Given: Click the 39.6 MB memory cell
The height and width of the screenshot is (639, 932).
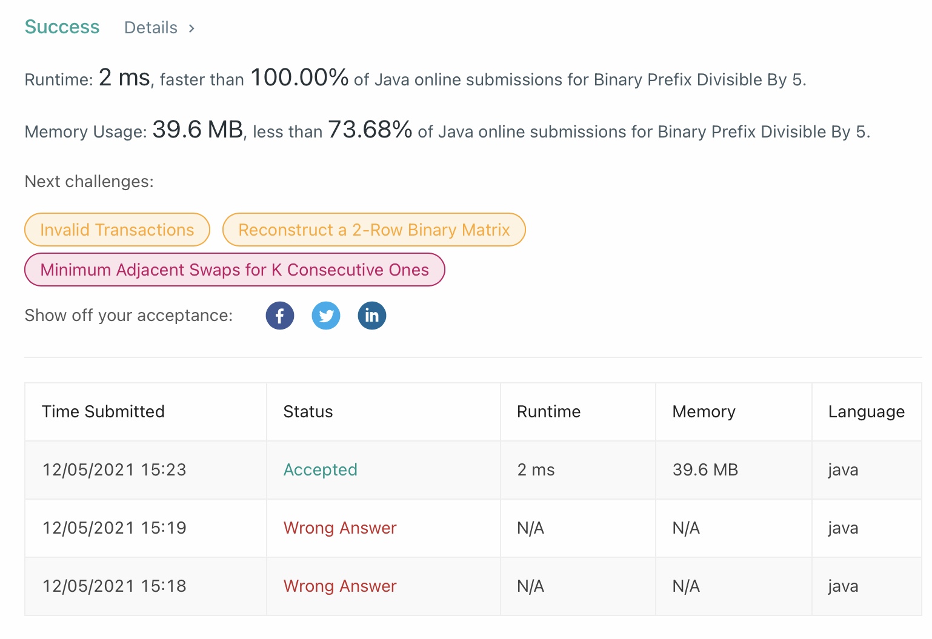Looking at the screenshot, I should pyautogui.click(x=705, y=470).
